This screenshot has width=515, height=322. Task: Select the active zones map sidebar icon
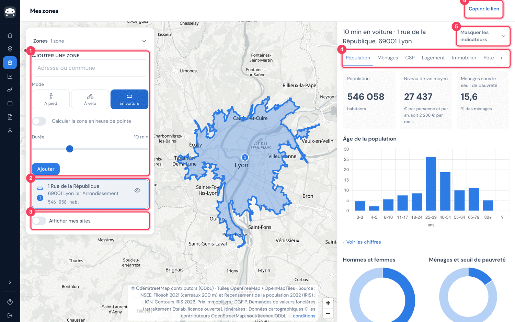tap(10, 63)
